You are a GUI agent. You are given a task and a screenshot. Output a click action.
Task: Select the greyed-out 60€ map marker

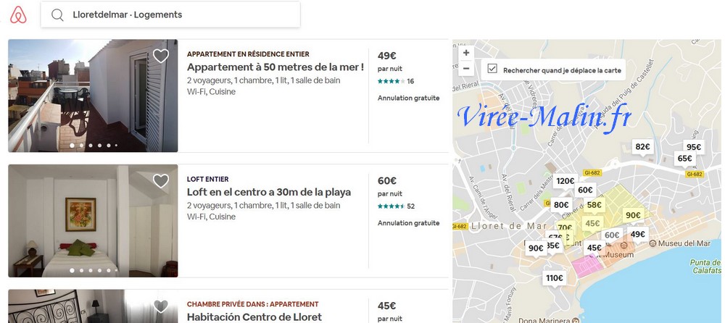[x=612, y=235]
